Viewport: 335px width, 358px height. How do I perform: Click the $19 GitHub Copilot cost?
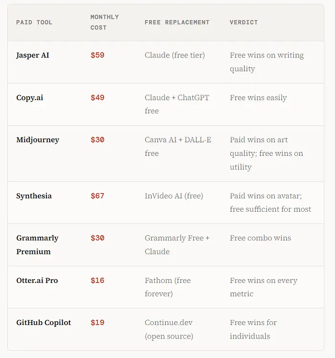pos(98,323)
